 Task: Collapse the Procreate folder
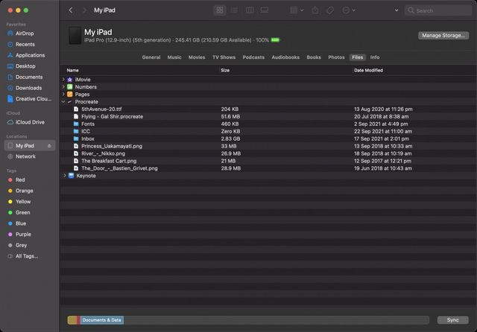tap(63, 102)
